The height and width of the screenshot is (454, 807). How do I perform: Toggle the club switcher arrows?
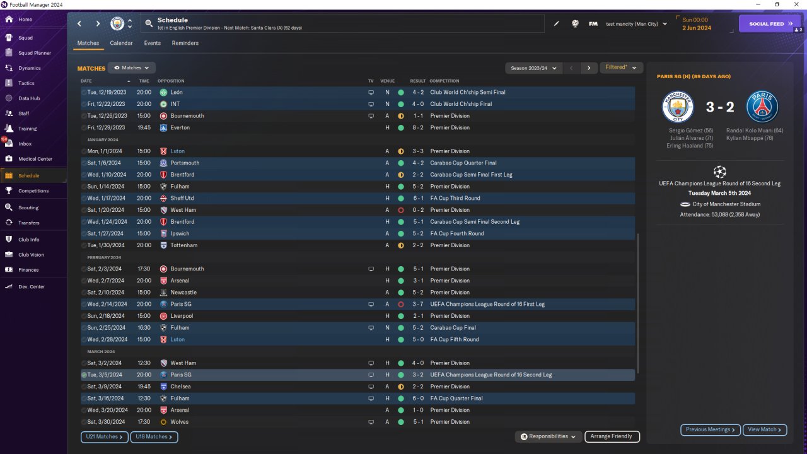[130, 23]
